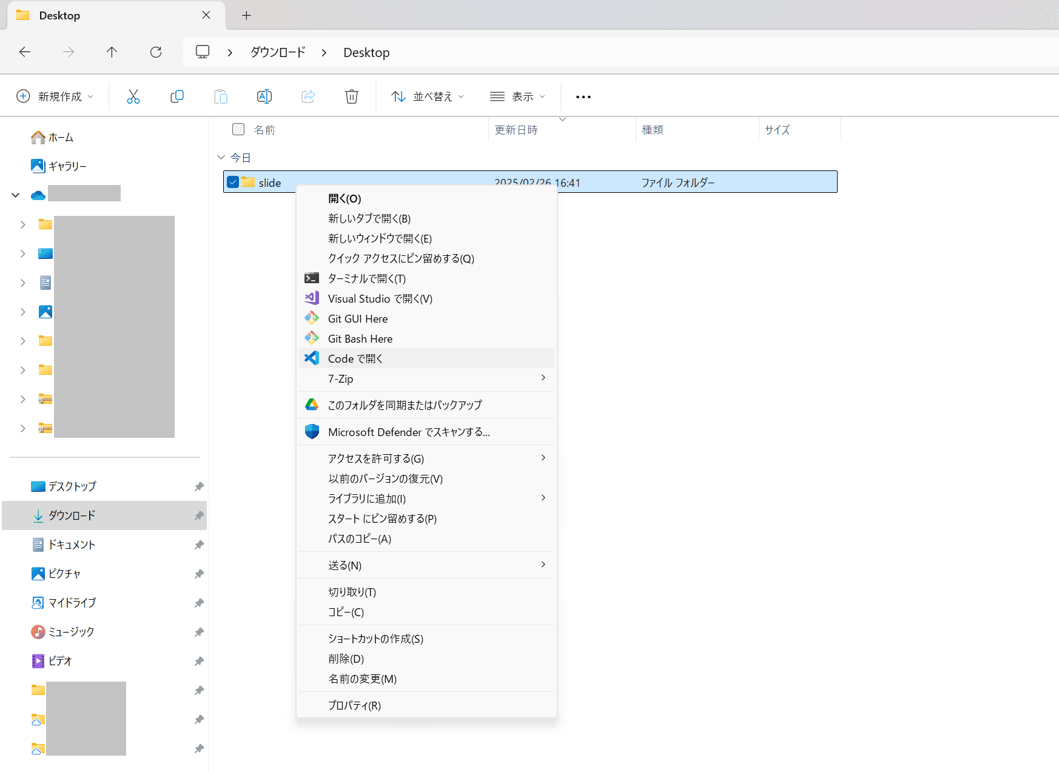Select Git Bash Here menu entry

point(360,338)
